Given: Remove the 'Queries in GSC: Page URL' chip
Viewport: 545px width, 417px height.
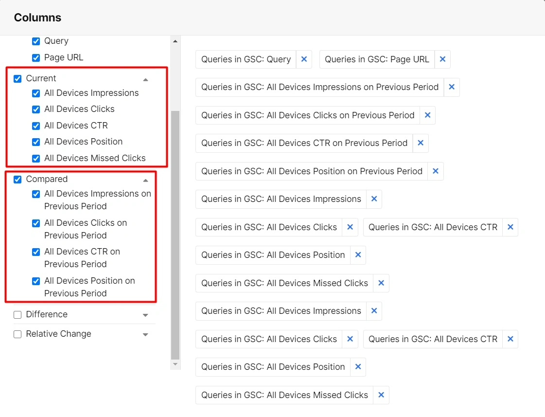Looking at the screenshot, I should pos(442,59).
